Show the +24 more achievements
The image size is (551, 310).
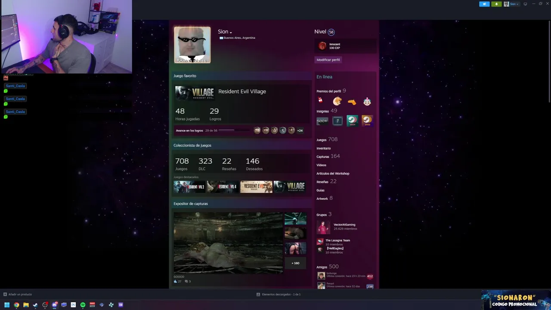tap(300, 130)
